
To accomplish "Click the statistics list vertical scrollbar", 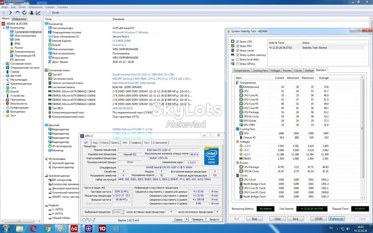I will pyautogui.click(x=362, y=137).
